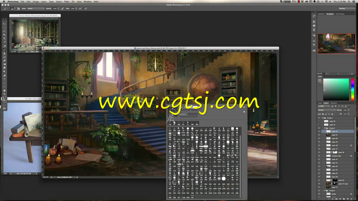Image resolution: width=358 pixels, height=201 pixels.
Task: Select the Lasso tool
Action: [x=4, y=31]
